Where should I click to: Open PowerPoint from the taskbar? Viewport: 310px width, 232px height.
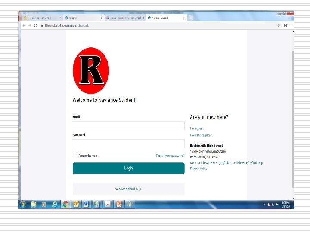coord(119,205)
